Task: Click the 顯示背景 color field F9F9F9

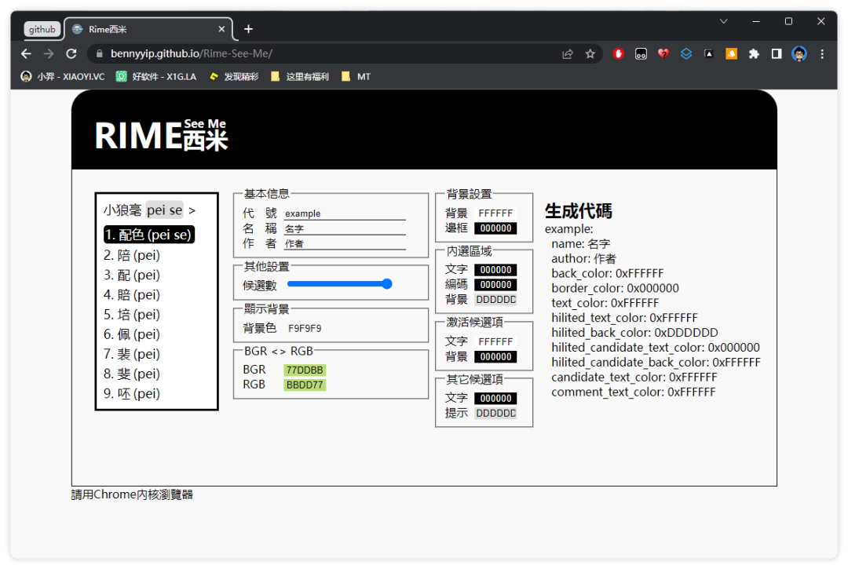Action: [305, 328]
